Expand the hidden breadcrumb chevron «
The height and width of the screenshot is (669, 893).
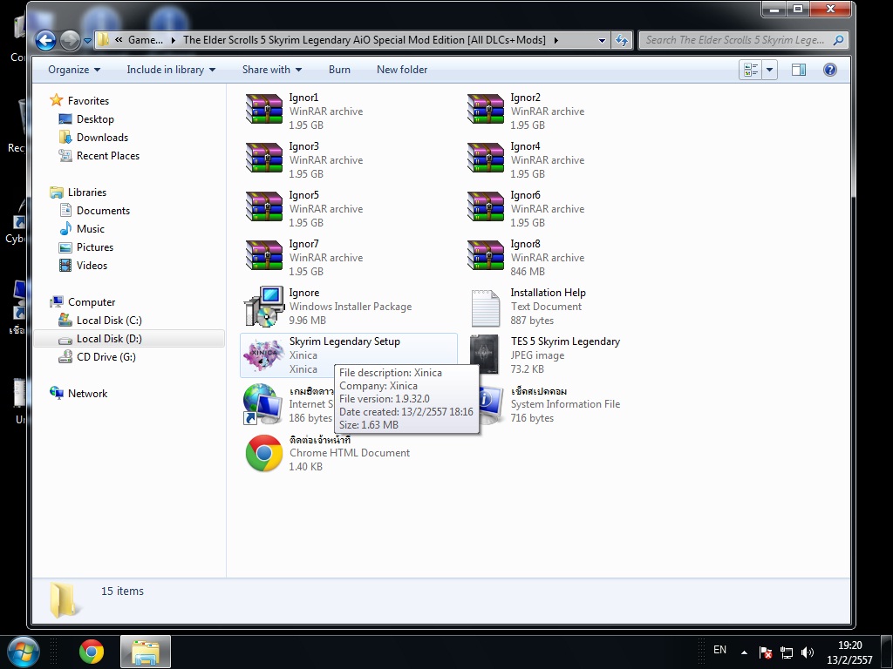tap(119, 40)
